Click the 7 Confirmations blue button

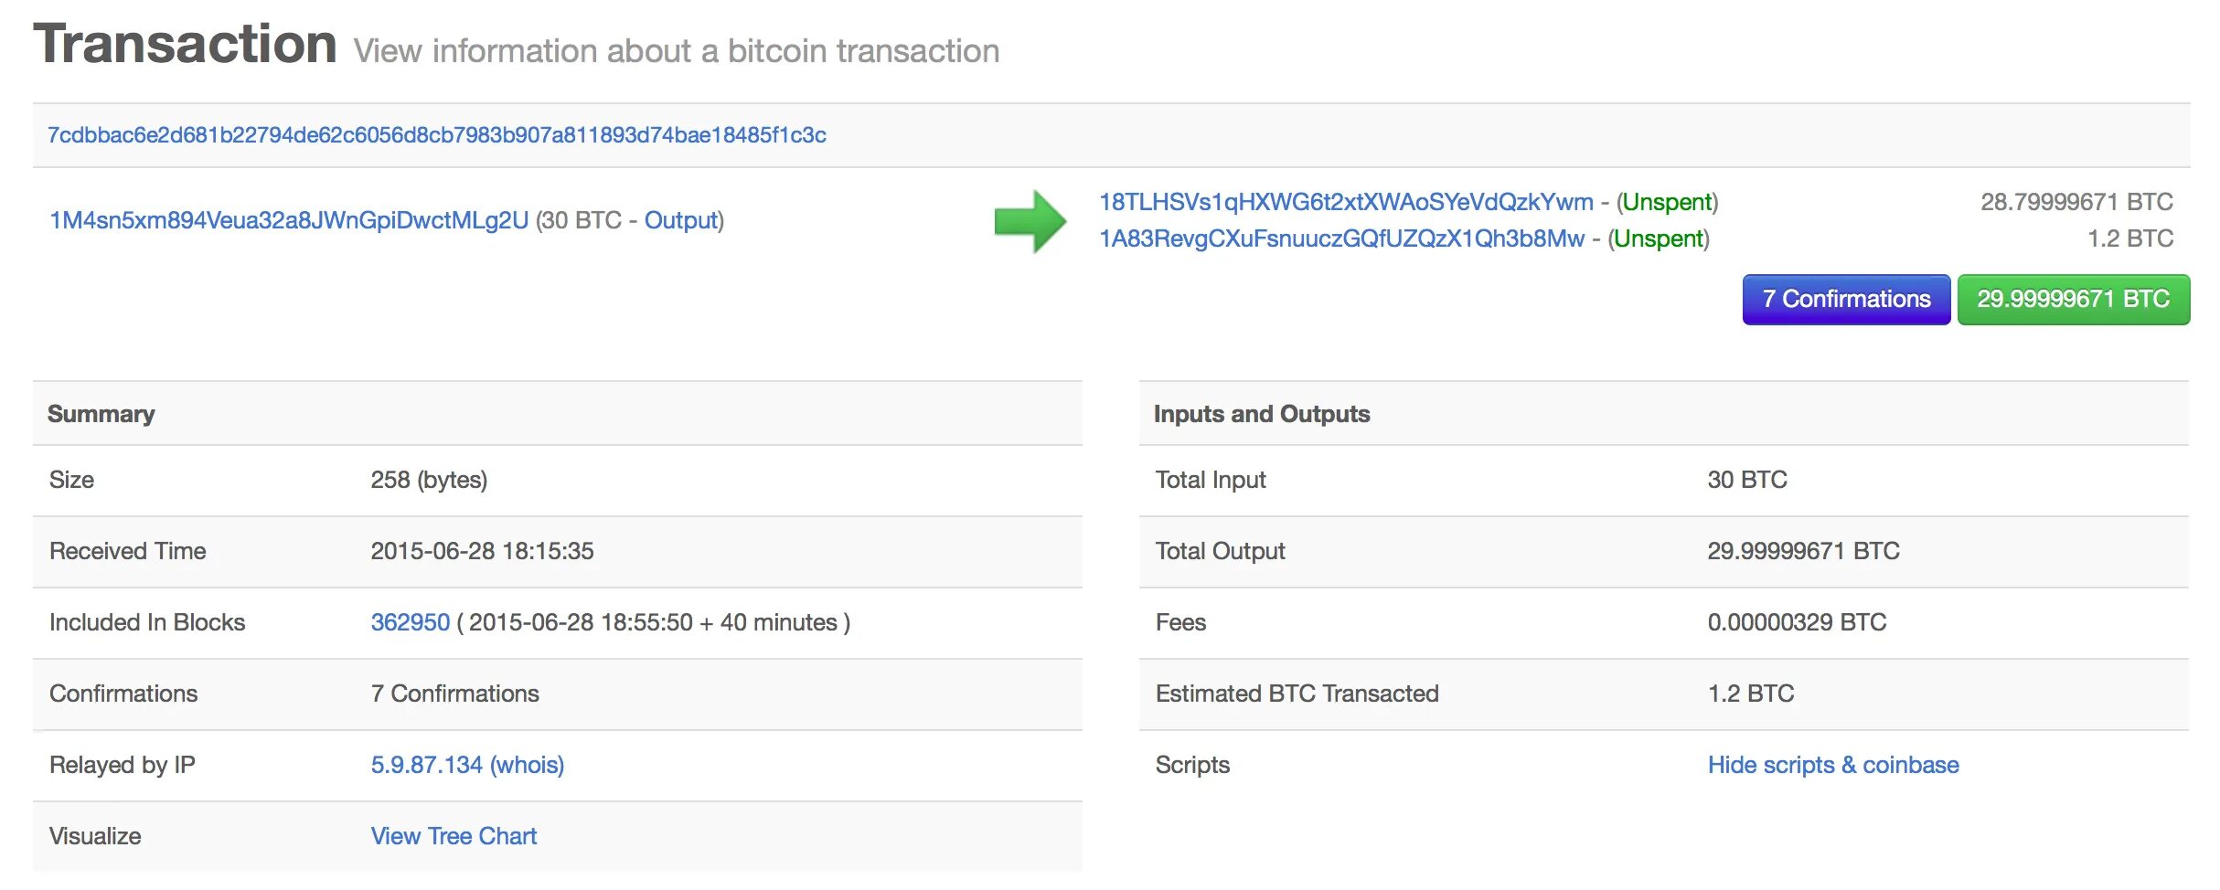tap(1845, 299)
